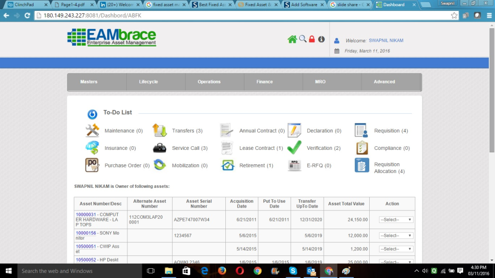Open the Compliance clipboard icon
The width and height of the screenshot is (495, 278).
(x=362, y=148)
